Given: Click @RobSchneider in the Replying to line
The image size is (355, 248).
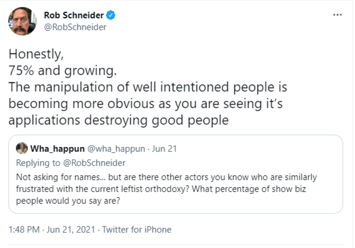Looking at the screenshot, I should [94, 163].
